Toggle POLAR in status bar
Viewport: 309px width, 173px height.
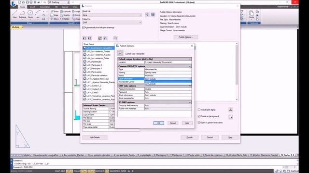click(76, 171)
